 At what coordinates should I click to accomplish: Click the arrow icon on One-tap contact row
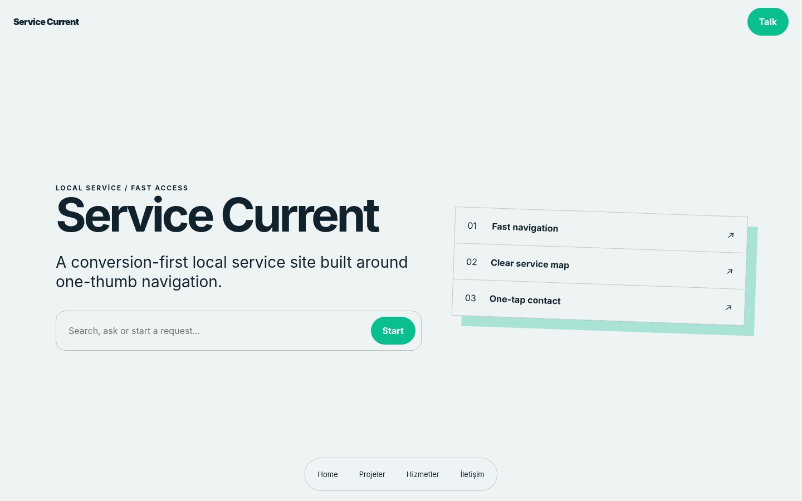[728, 308]
